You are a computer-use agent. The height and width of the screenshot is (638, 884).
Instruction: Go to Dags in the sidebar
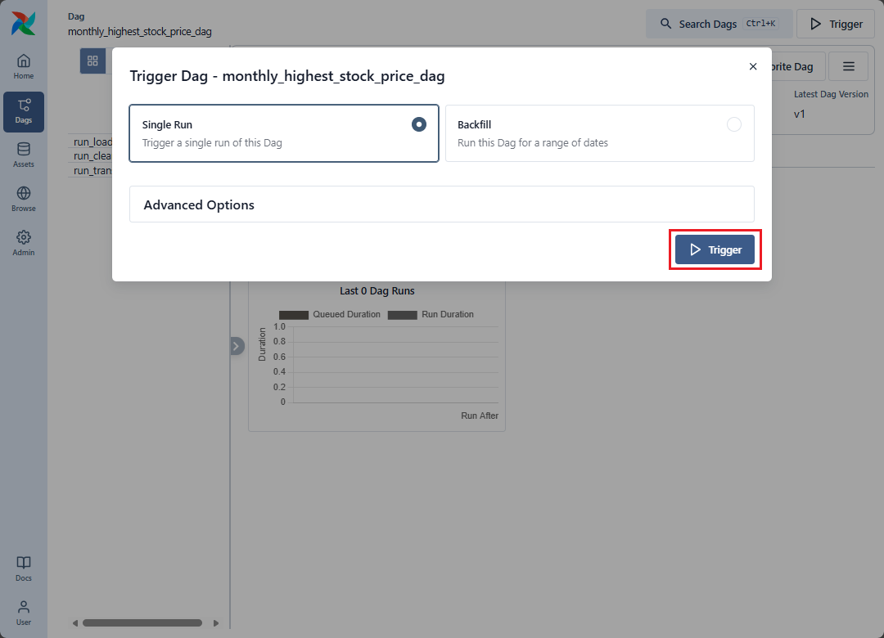[24, 111]
